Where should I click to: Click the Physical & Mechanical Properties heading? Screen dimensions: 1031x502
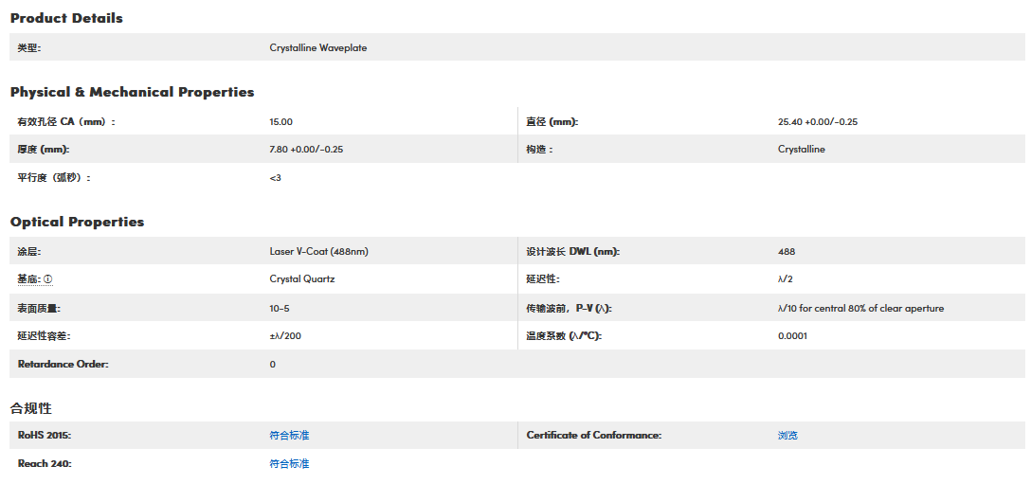[x=132, y=92]
